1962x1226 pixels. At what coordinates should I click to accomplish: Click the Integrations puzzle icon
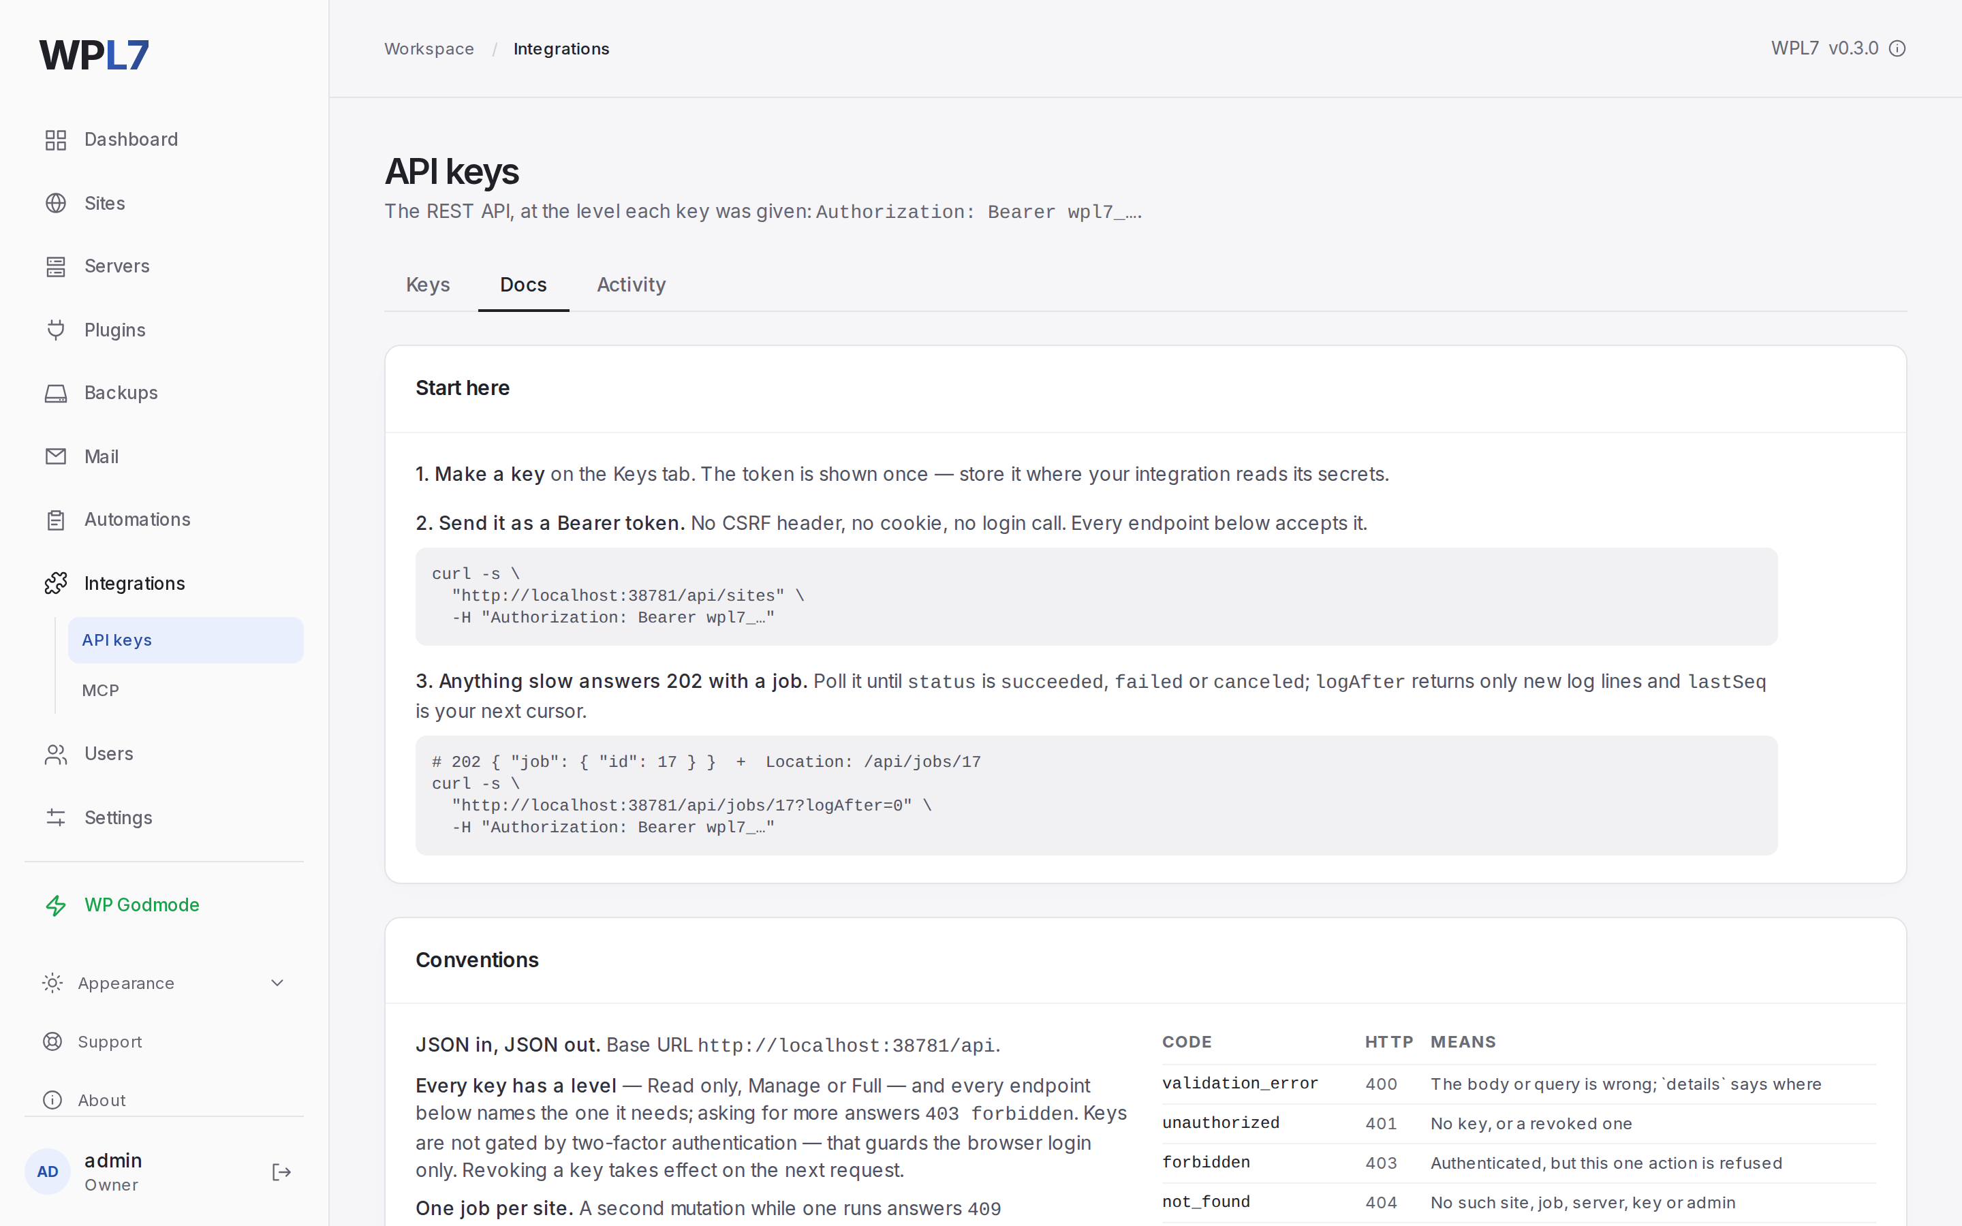click(x=55, y=583)
